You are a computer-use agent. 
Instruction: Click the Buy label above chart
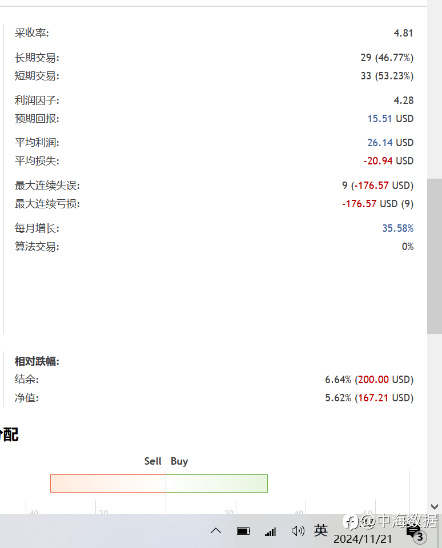pos(179,461)
